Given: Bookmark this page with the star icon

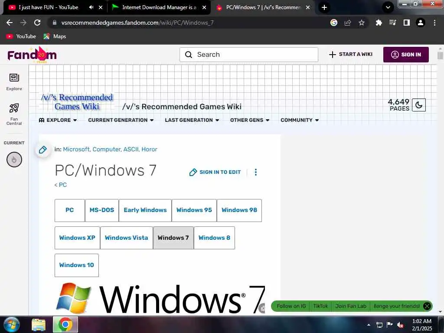Looking at the screenshot, I should (x=362, y=23).
